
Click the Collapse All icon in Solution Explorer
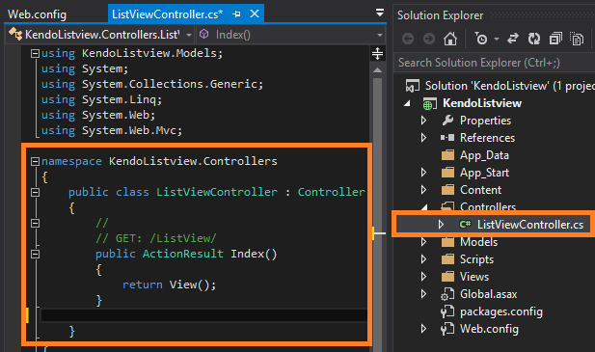[555, 39]
